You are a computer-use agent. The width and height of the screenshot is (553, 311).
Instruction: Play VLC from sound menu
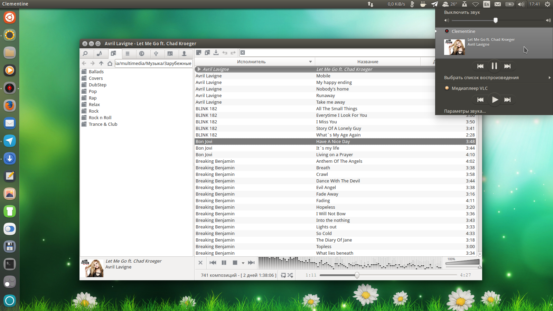(x=495, y=100)
